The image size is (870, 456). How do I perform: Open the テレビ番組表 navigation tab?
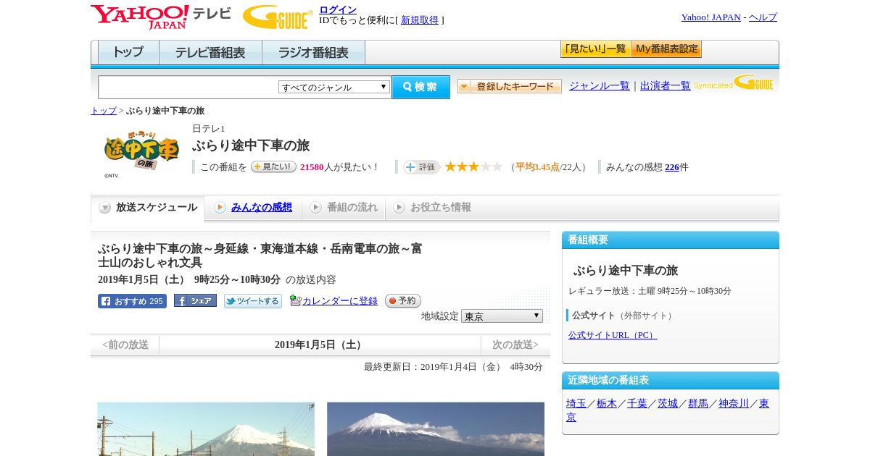click(210, 53)
